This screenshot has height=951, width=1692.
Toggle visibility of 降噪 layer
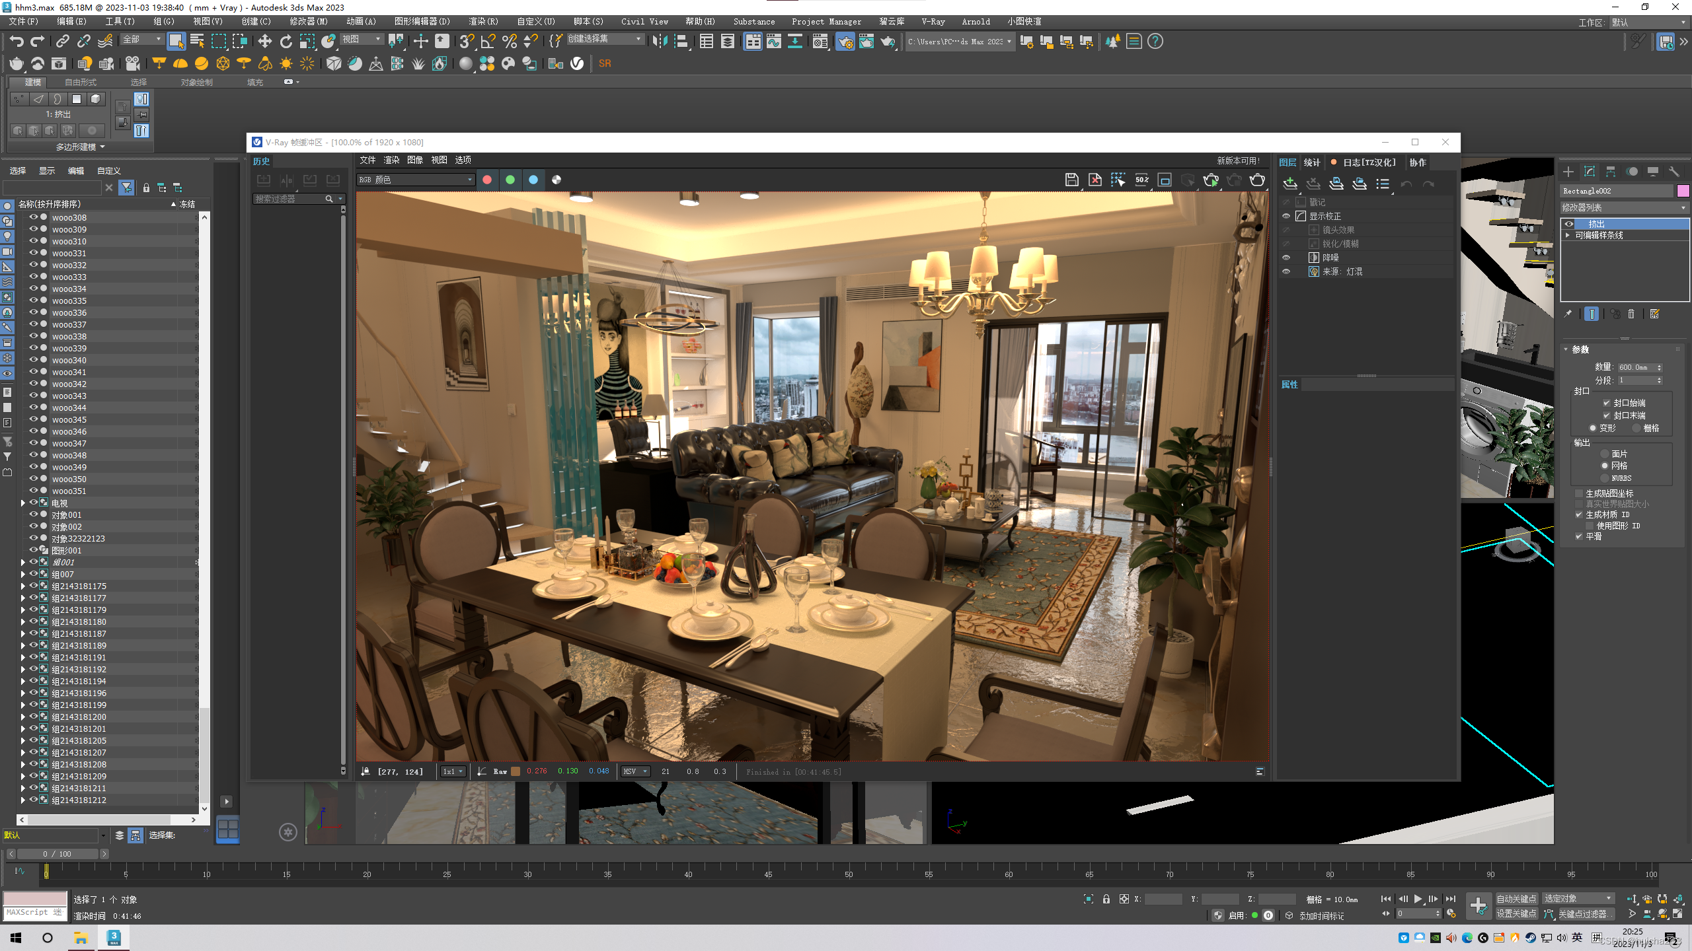click(1286, 258)
